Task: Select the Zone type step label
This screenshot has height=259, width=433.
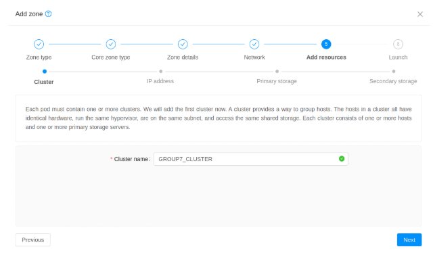Action: pyautogui.click(x=39, y=57)
